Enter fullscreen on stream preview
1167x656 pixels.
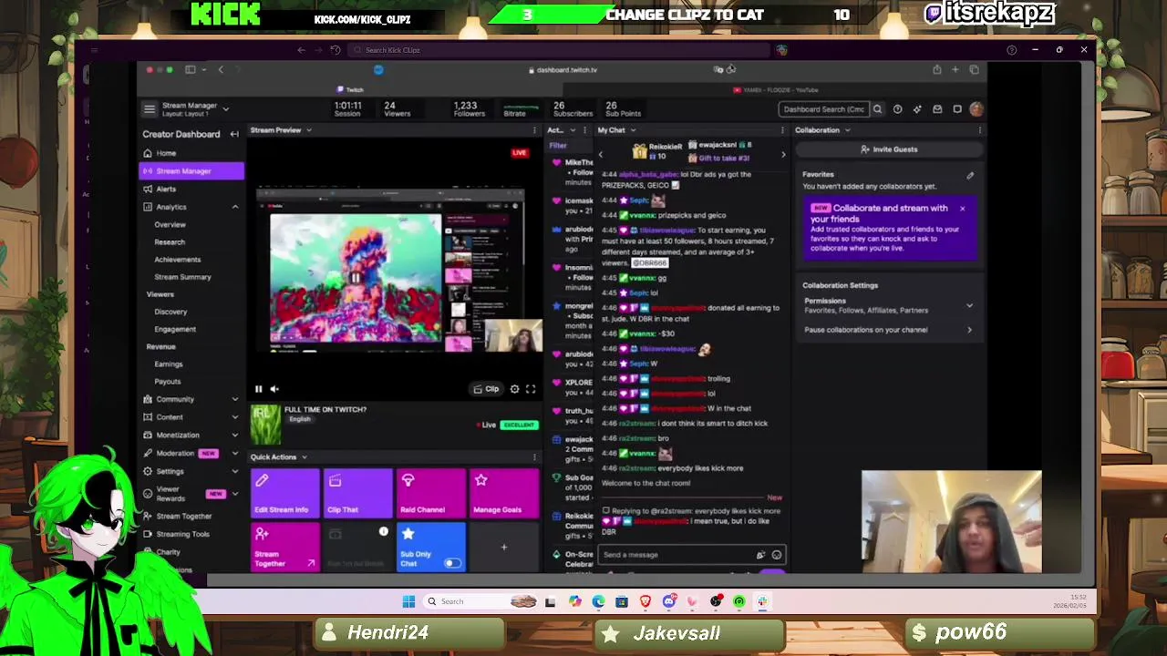pos(531,389)
